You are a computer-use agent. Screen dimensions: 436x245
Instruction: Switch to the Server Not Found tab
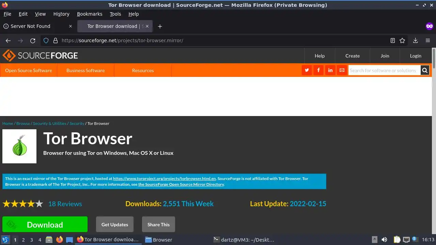(37, 26)
